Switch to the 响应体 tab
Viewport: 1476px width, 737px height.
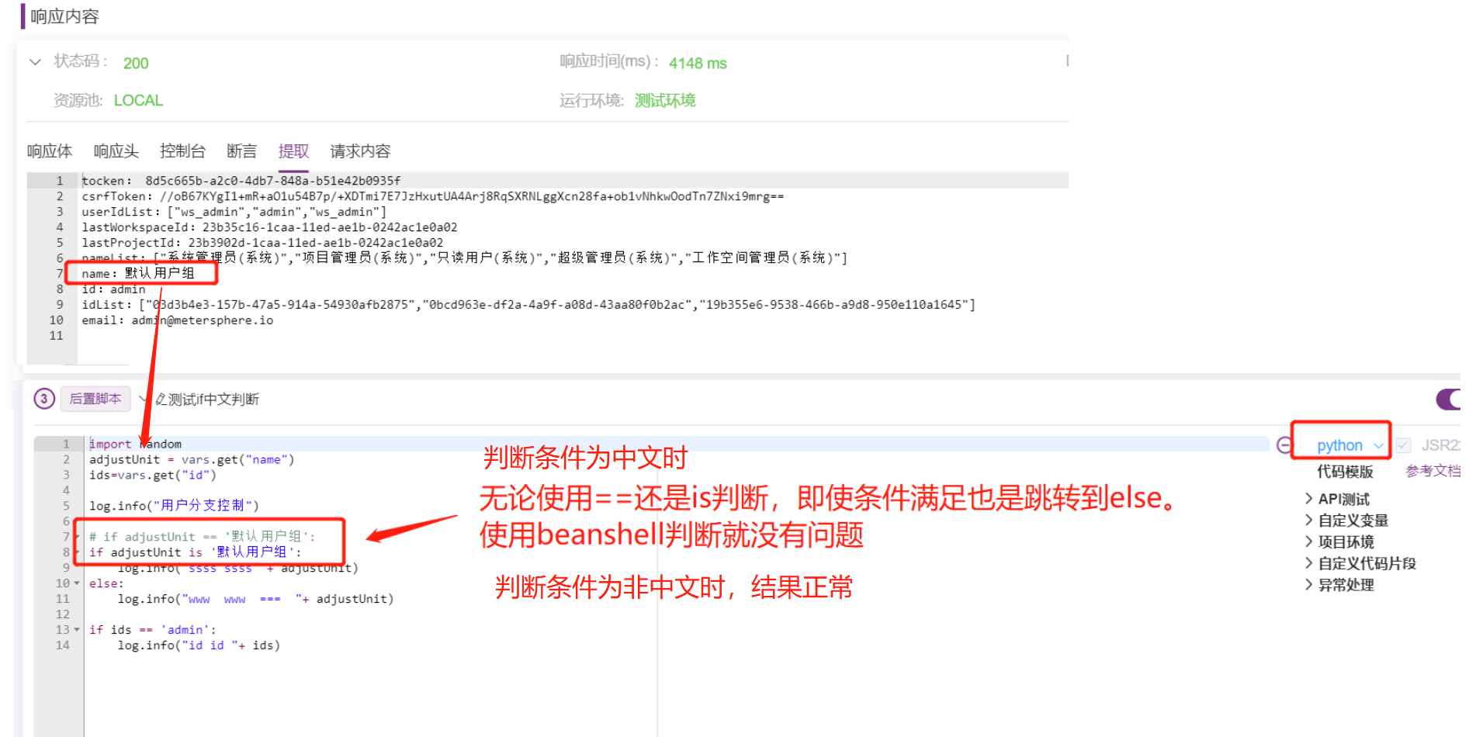[50, 151]
